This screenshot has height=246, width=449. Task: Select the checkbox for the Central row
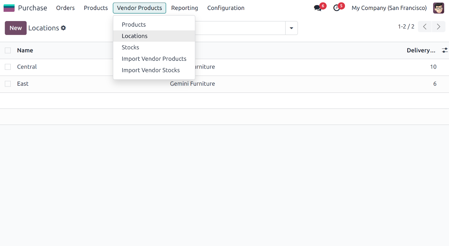click(8, 67)
